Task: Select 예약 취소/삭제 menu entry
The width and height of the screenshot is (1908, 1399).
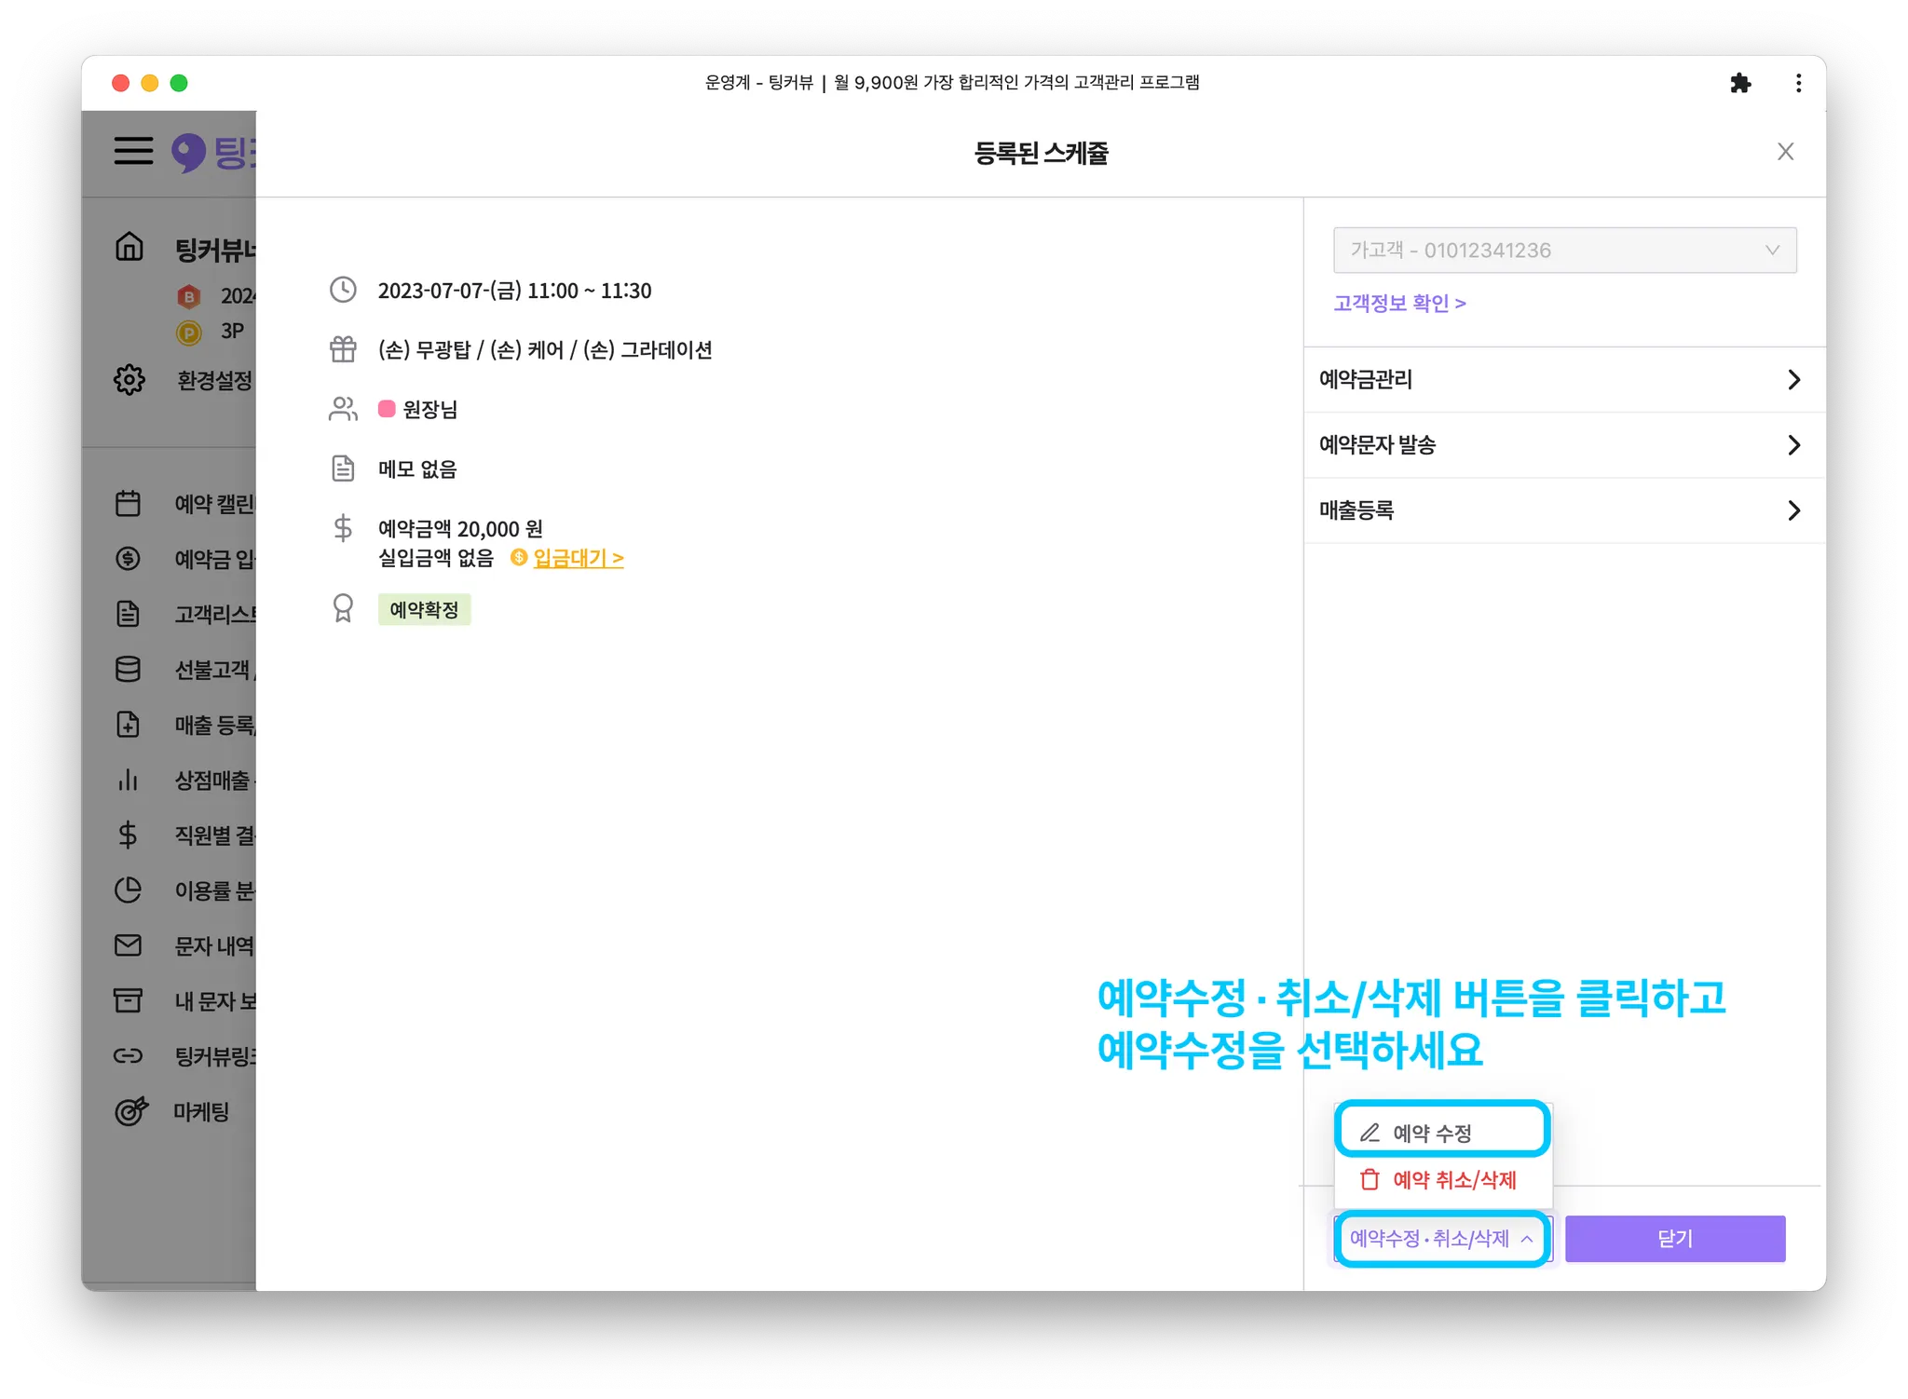Action: point(1441,1180)
